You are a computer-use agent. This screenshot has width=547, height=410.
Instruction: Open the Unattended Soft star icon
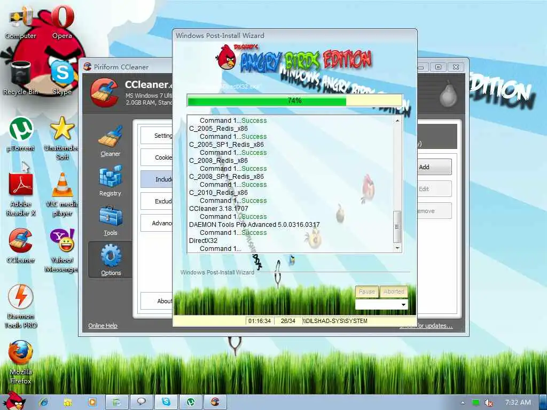tap(62, 138)
